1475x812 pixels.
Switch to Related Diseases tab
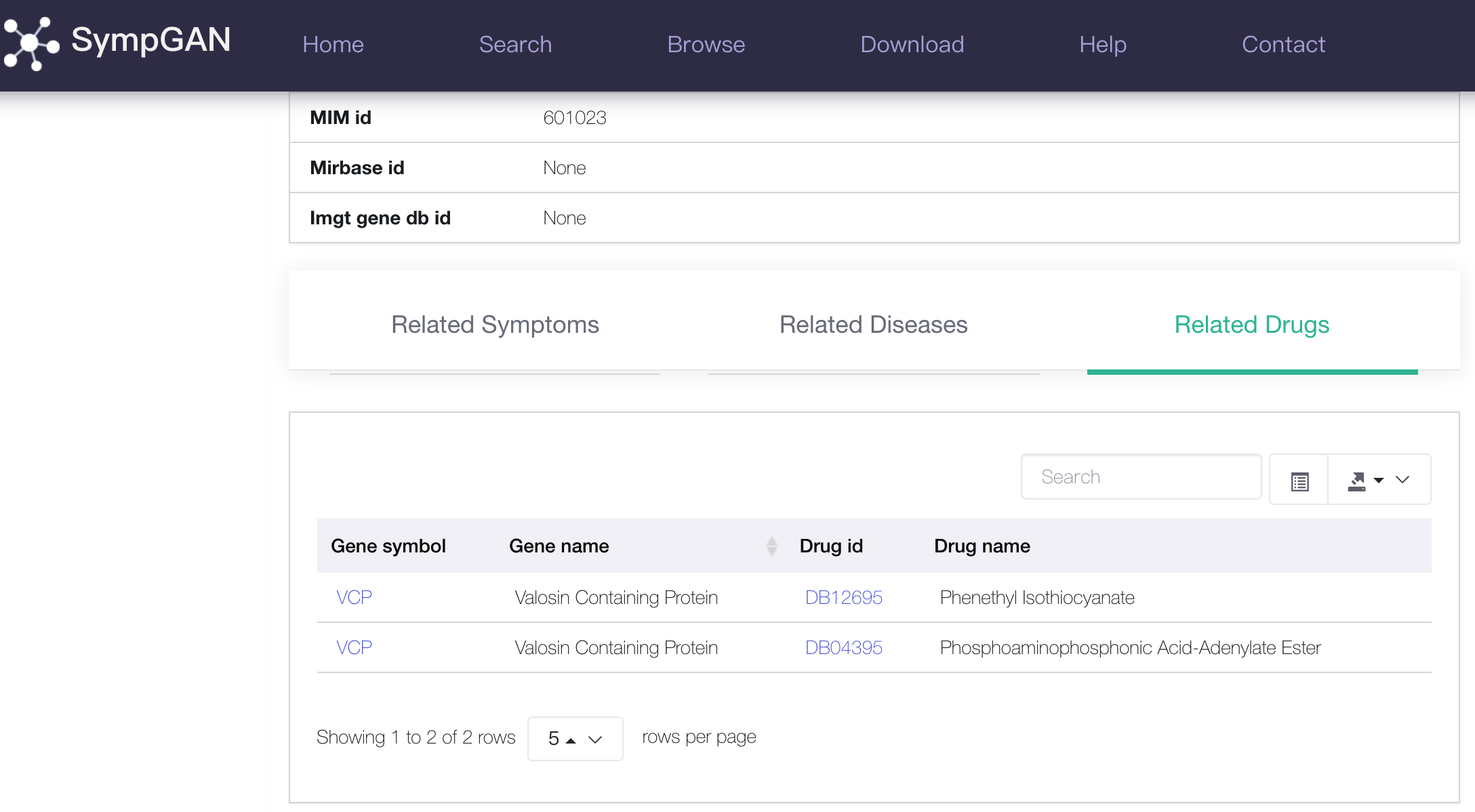point(873,325)
